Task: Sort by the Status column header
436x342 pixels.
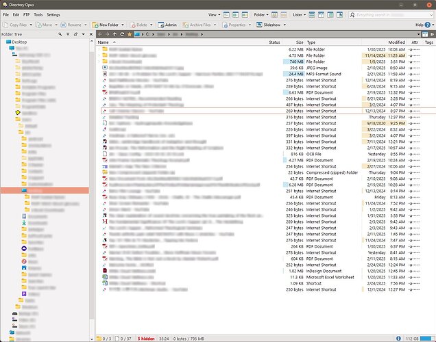Action: click(274, 42)
